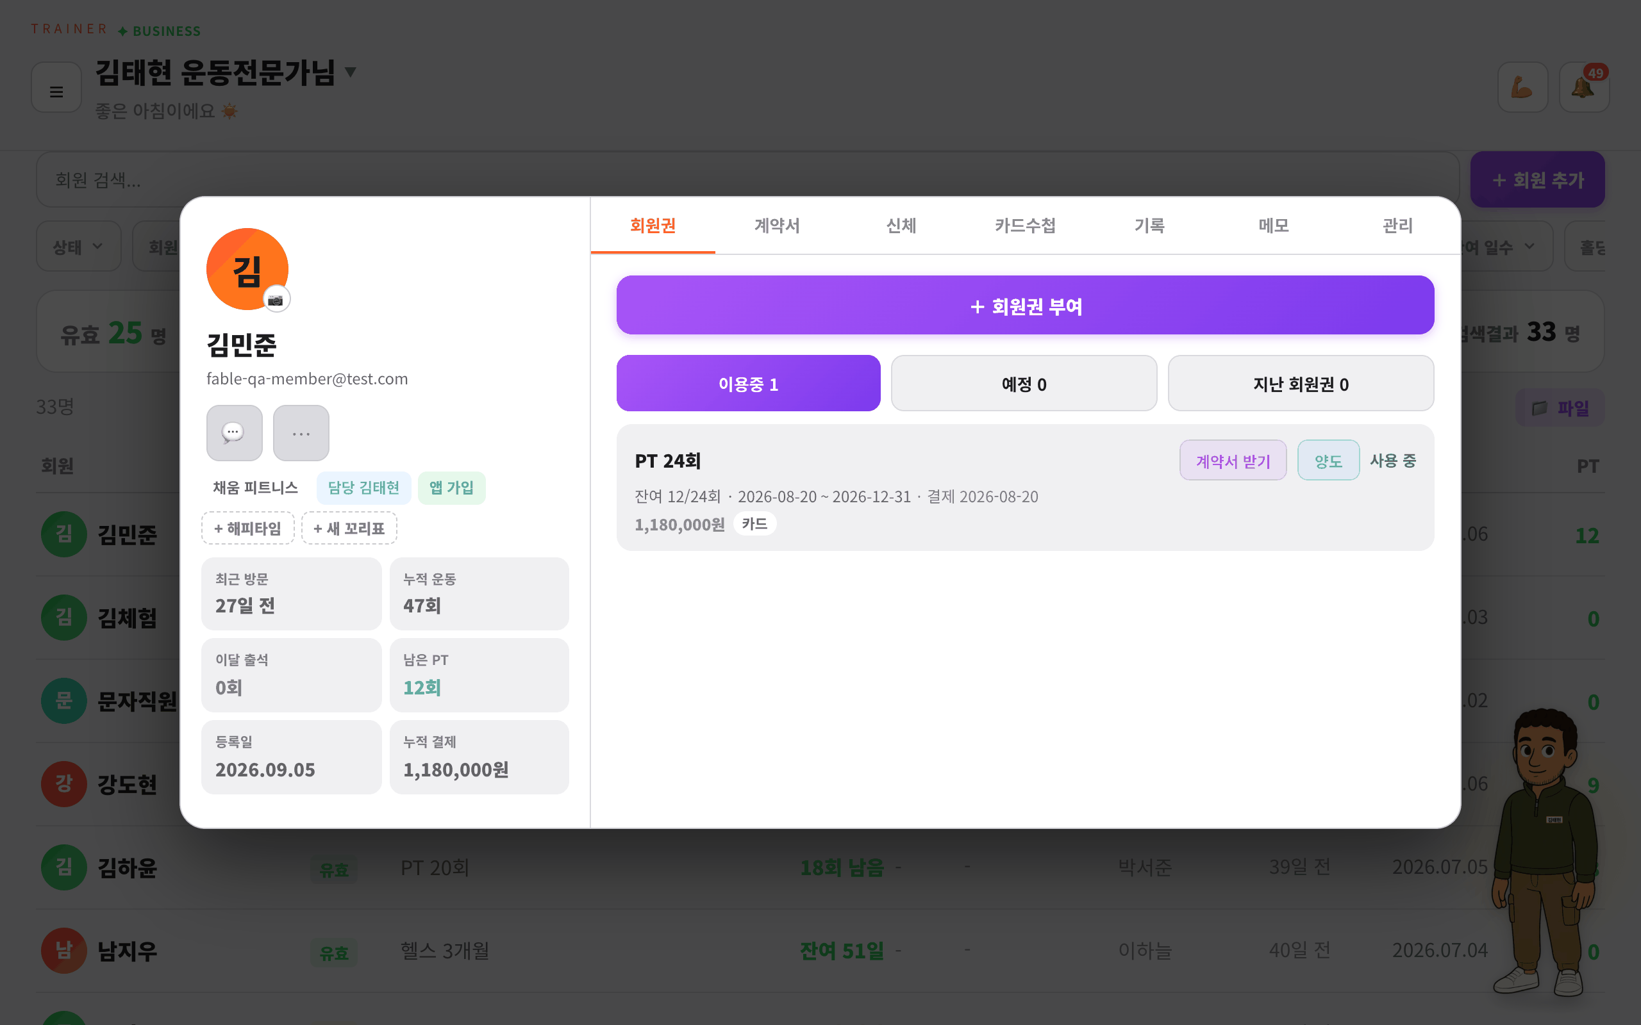Click 남은 PT 12회 stat card

point(479,675)
